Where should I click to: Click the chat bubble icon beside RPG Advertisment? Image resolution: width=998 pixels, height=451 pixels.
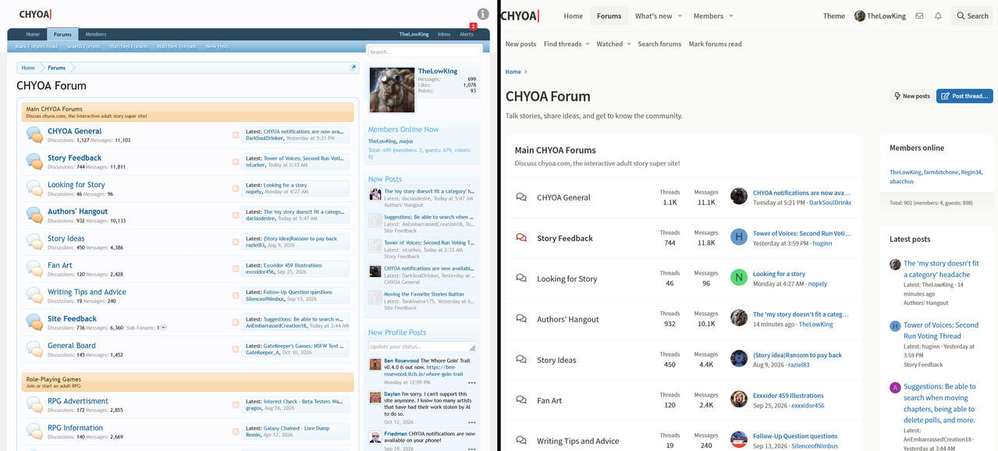34,404
